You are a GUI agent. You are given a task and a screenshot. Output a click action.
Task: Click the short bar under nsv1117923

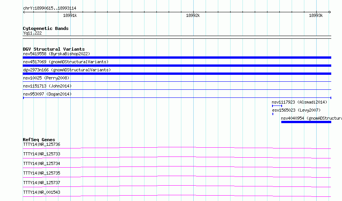pos(277,106)
